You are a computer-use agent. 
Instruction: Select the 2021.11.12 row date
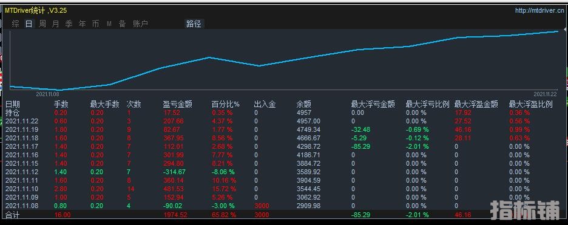click(22, 172)
